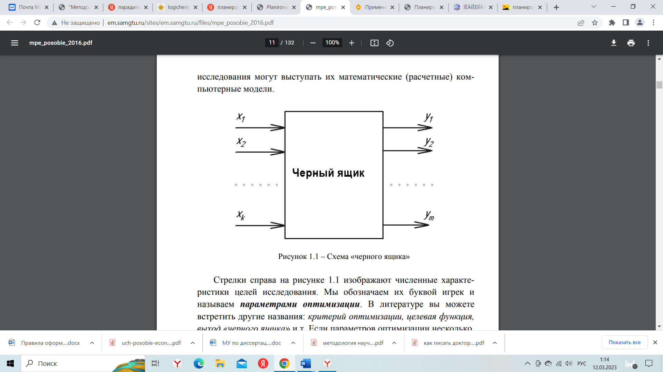This screenshot has width=663, height=372.
Task: Click the PDF vertical scrollbar thumb
Action: click(x=660, y=85)
